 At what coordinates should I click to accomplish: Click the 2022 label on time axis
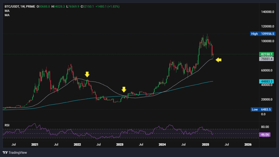[x=77, y=145]
